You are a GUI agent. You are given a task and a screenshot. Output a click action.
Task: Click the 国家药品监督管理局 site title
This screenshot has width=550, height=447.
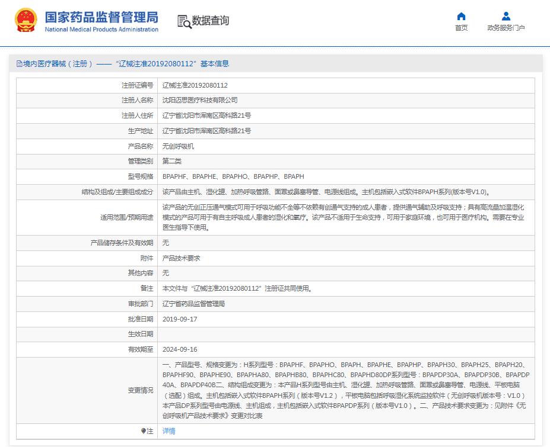[x=101, y=16]
